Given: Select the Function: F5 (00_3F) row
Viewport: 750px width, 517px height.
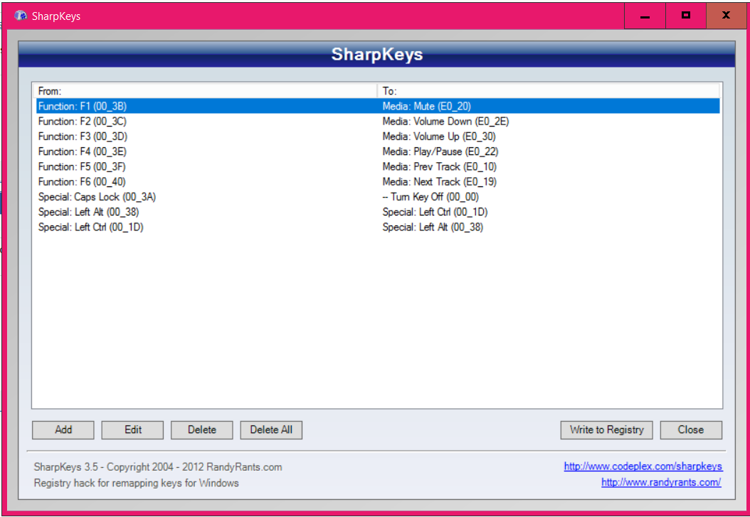Looking at the screenshot, I should pyautogui.click(x=378, y=166).
